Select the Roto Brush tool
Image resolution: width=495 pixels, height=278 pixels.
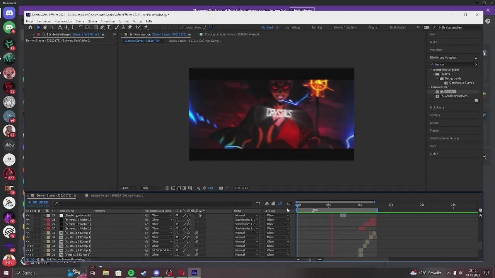138,27
